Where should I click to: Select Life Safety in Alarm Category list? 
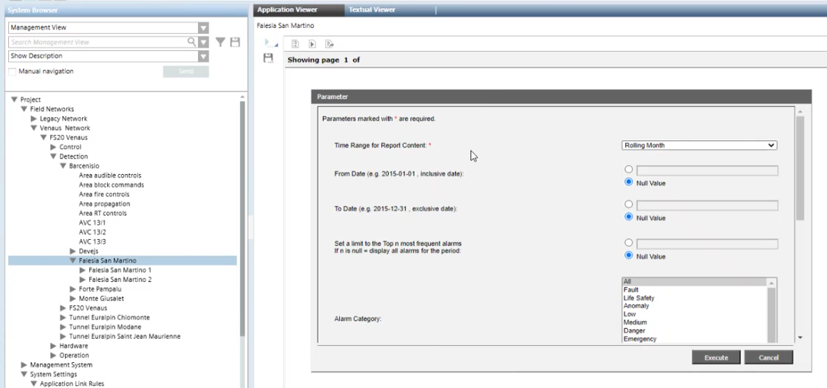[x=639, y=298]
